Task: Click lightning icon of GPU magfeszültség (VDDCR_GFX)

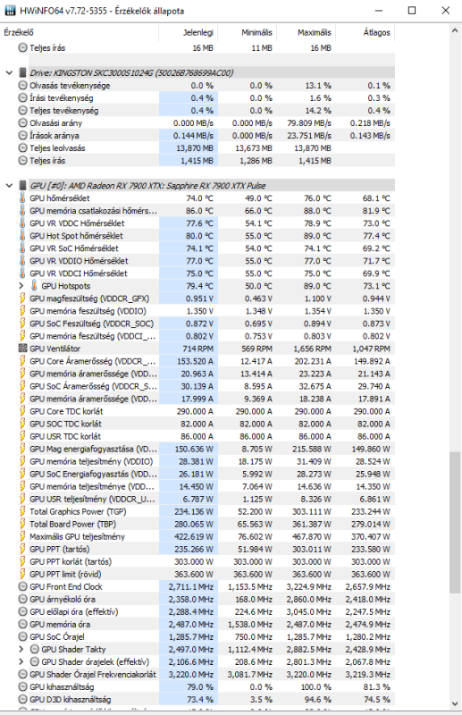Action: click(22, 299)
